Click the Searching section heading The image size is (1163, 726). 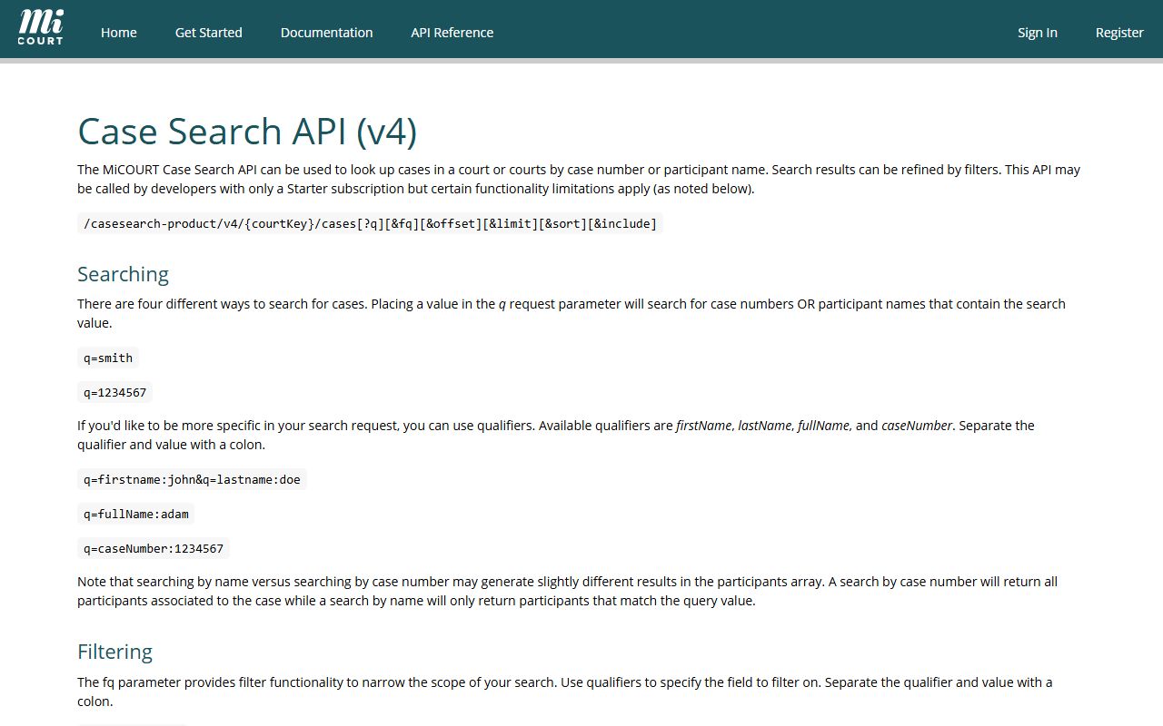pos(123,274)
